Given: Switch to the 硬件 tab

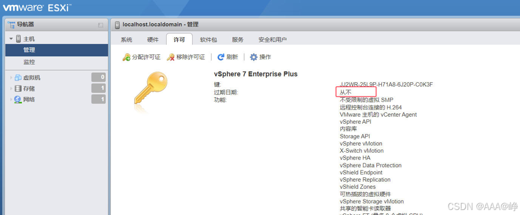Looking at the screenshot, I should 153,39.
